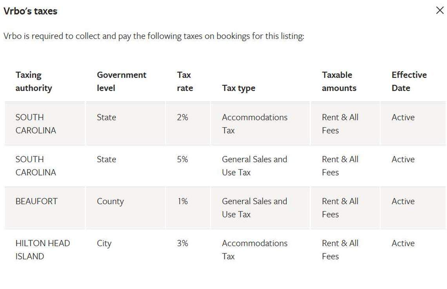Viewport: 447px width, 289px height.
Task: Click the Tax type column header
Action: (238, 88)
